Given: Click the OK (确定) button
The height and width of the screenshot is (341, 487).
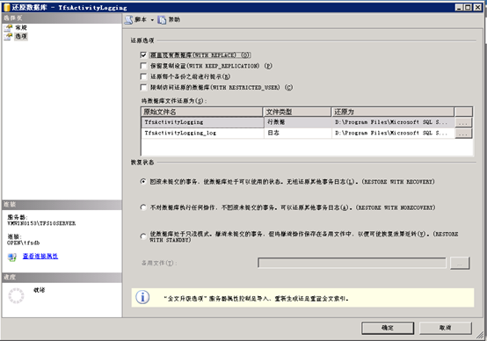Looking at the screenshot, I should click(388, 328).
